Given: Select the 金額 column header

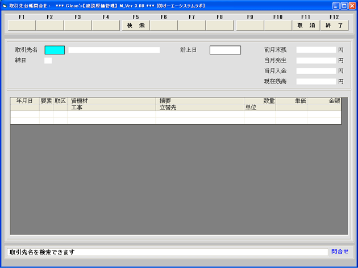Looking at the screenshot, I should pos(324,100).
